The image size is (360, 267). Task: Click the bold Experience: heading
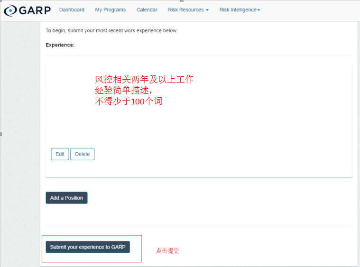(60, 45)
